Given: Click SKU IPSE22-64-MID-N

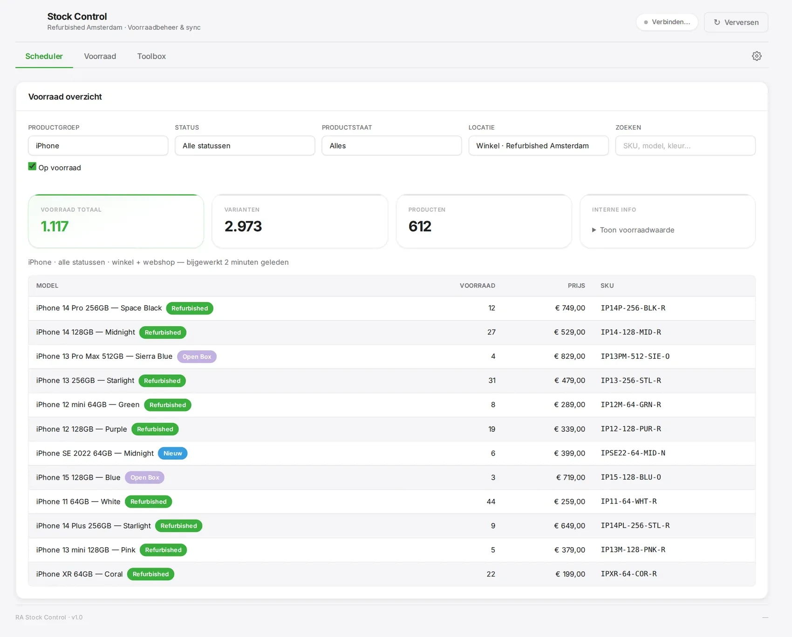Looking at the screenshot, I should pyautogui.click(x=633, y=453).
